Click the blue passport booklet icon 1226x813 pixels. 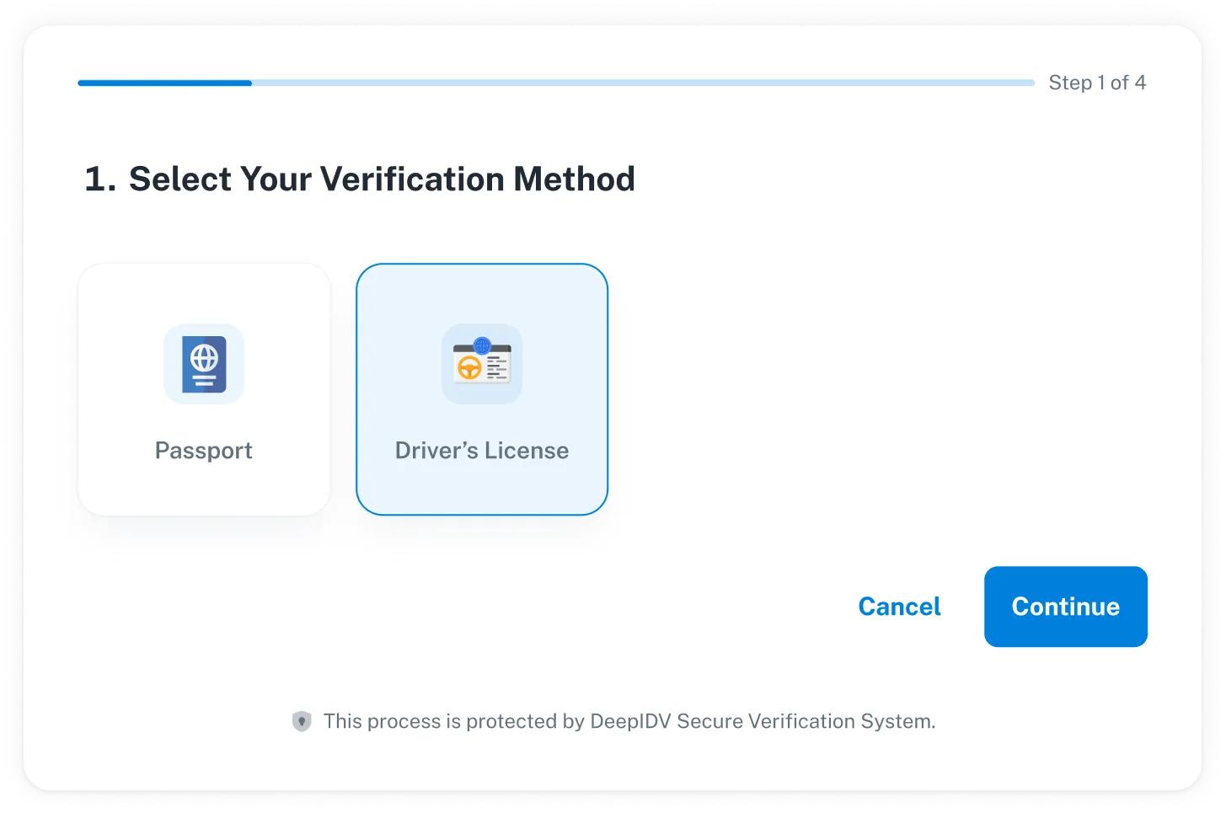coord(204,364)
